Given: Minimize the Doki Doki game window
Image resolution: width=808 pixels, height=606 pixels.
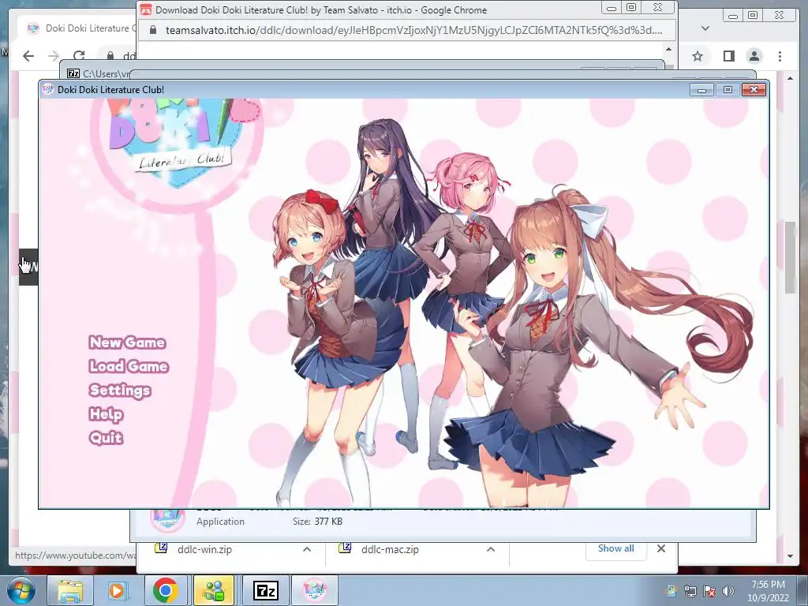Looking at the screenshot, I should [x=701, y=90].
